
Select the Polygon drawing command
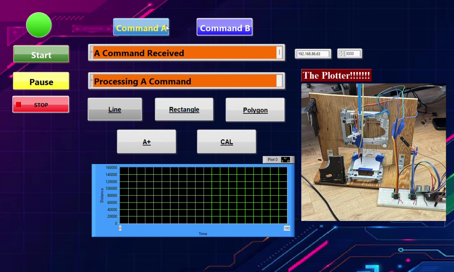point(255,110)
